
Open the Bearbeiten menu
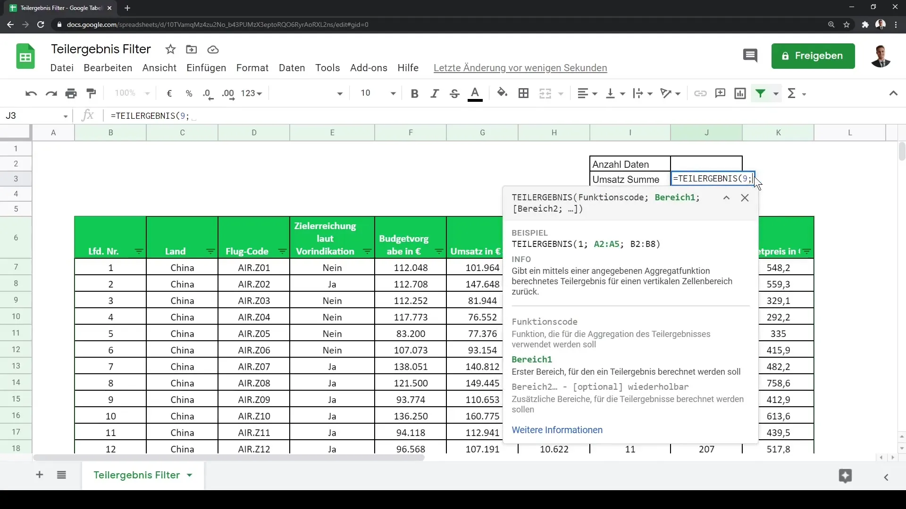click(108, 68)
